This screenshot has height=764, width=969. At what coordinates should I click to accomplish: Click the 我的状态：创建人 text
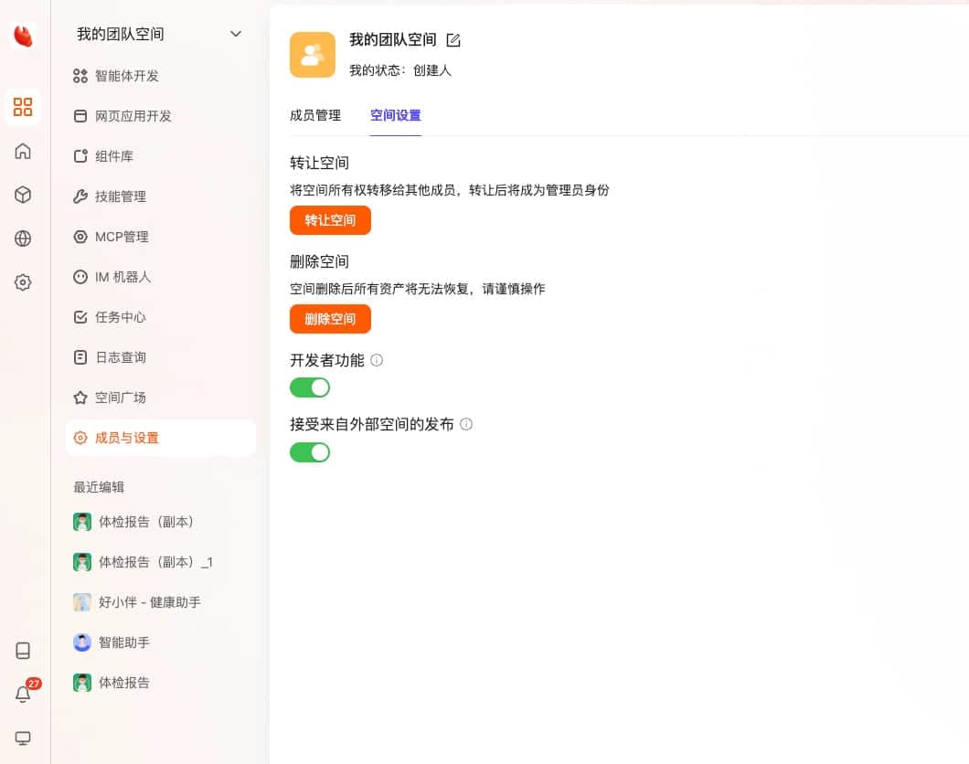click(x=400, y=70)
